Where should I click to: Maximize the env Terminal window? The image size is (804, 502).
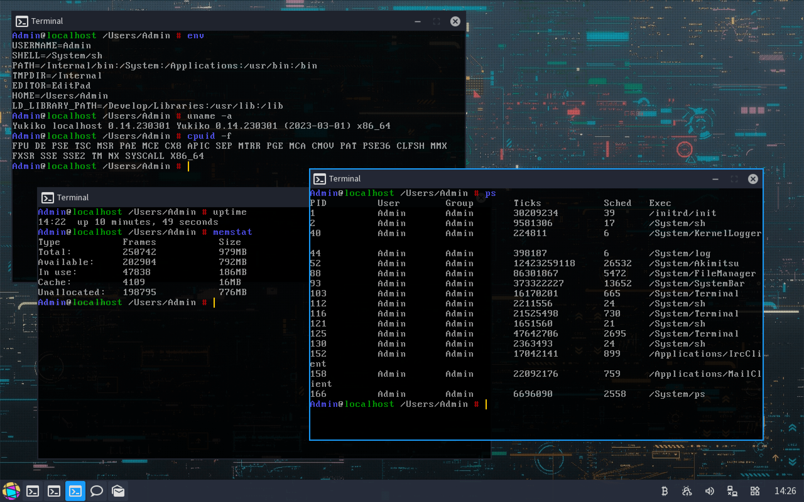click(436, 22)
